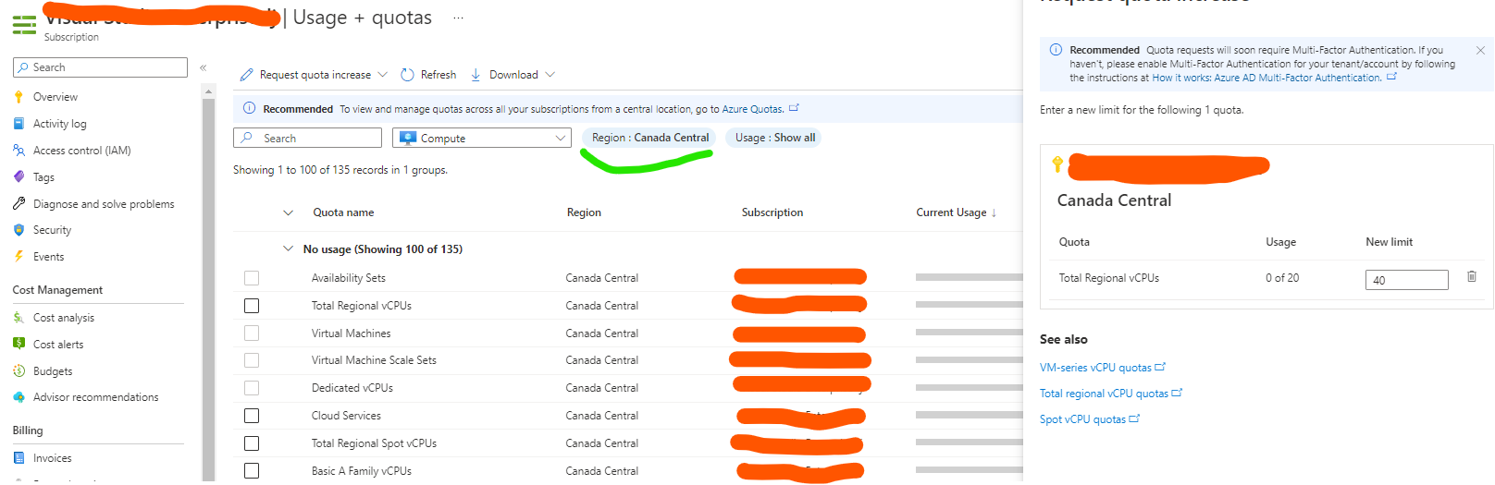The image size is (1495, 485).
Task: Click the New limit input field
Action: [1405, 280]
